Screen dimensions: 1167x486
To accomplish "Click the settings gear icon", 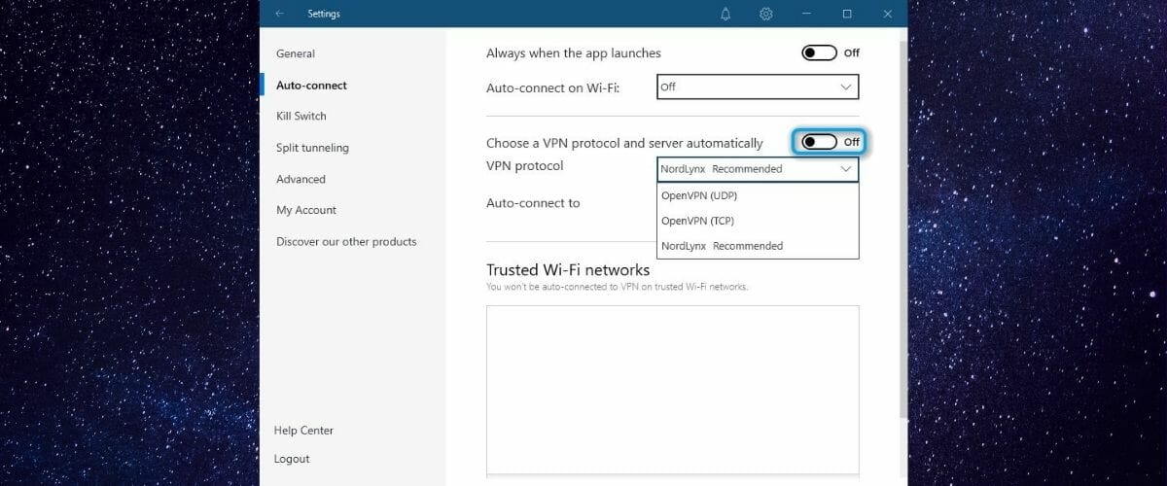I will coord(766,14).
